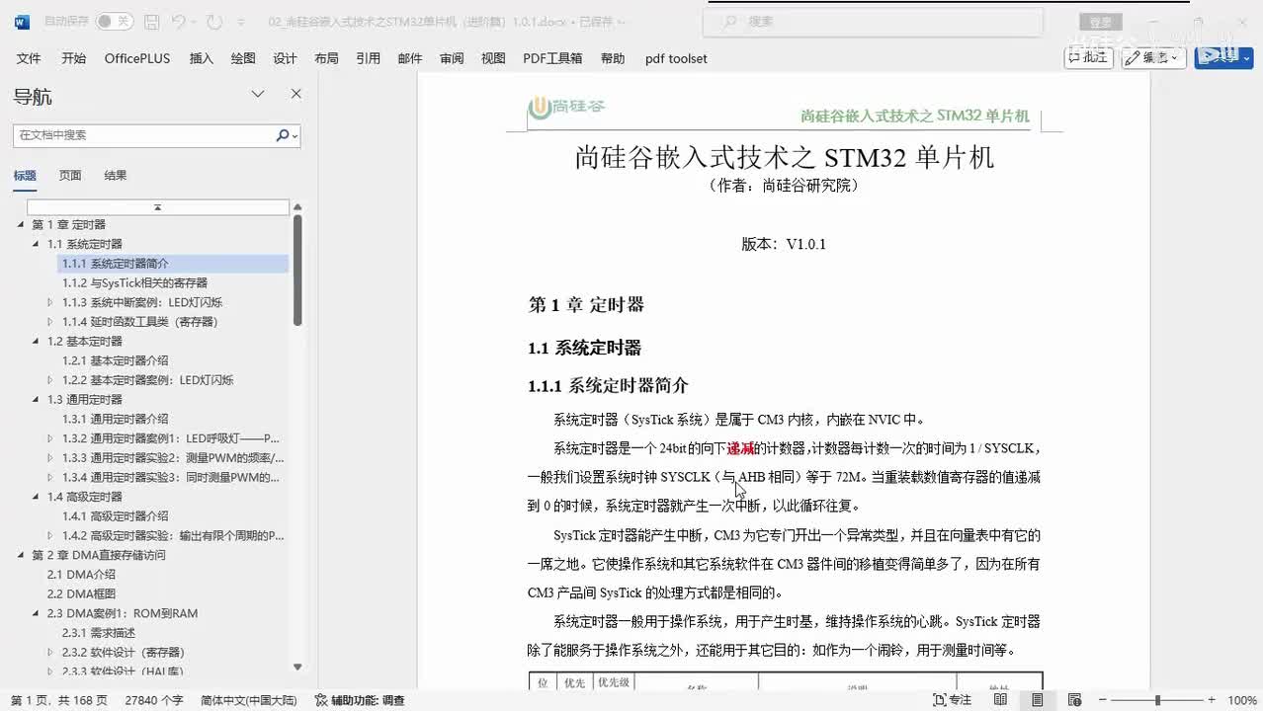Open the 设计 ribbon tab

285,58
